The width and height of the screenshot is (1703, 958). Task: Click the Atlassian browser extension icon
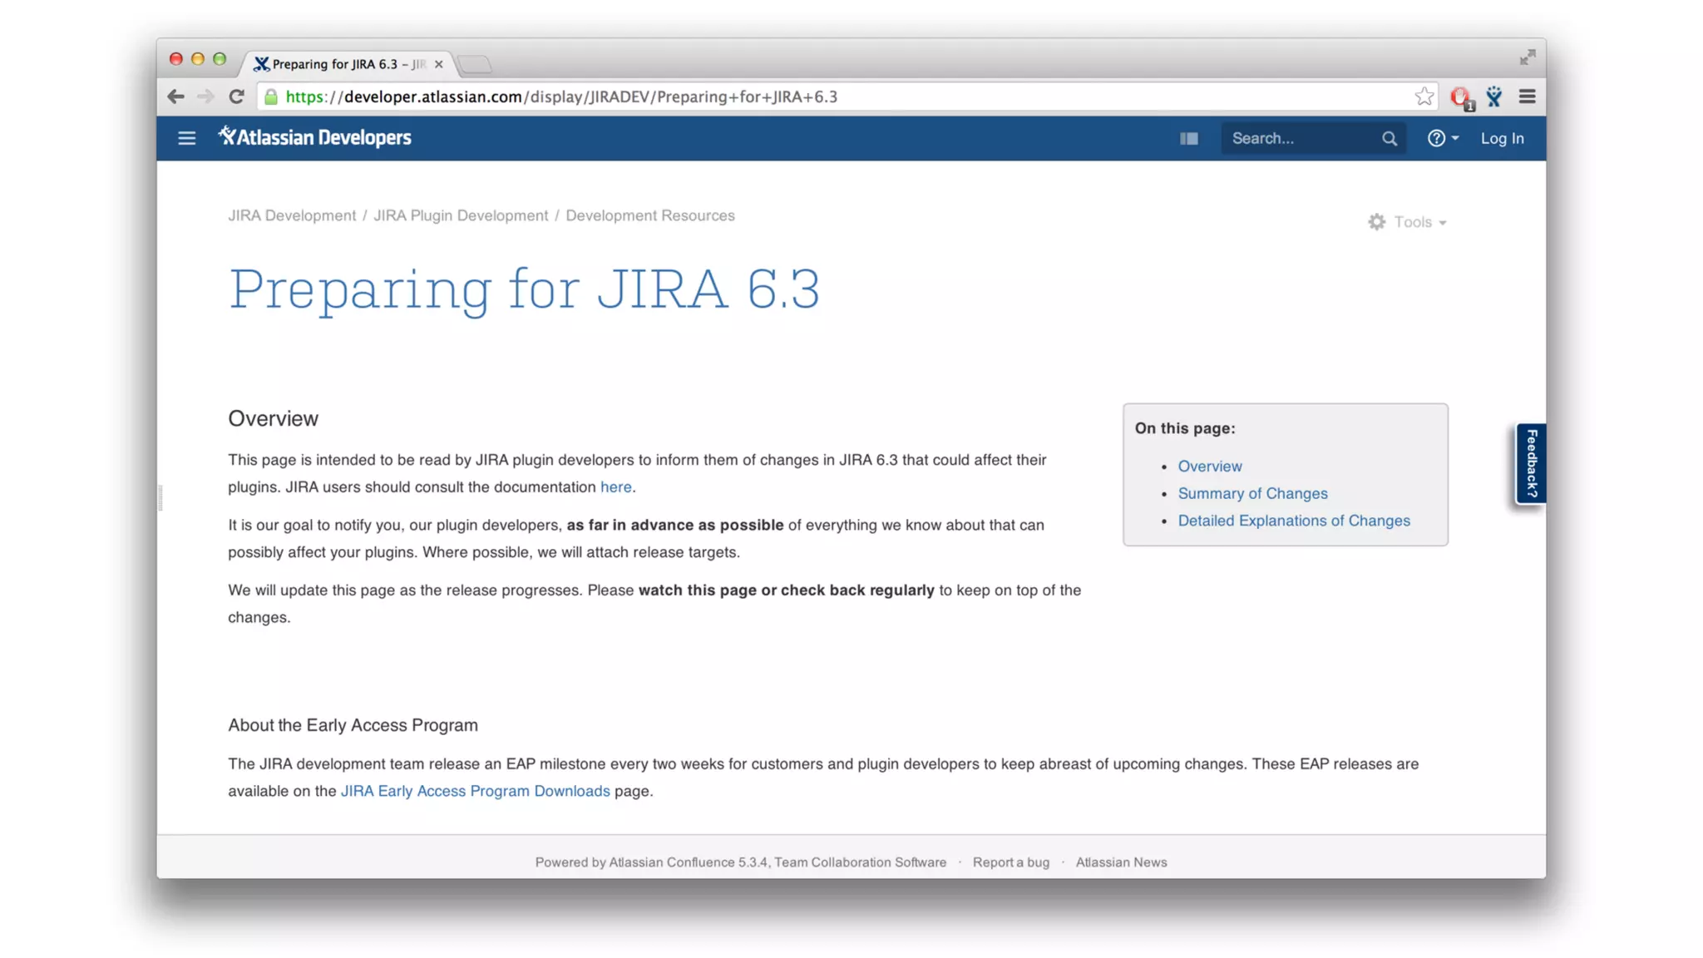click(x=1494, y=96)
